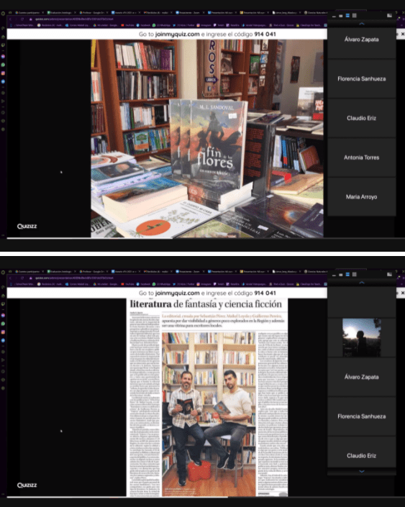Click joinmyquiz.com link above the newspaper article
Image resolution: width=405 pixels, height=507 pixels.
177,293
